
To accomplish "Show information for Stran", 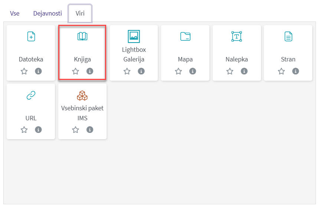I will tap(295, 71).
